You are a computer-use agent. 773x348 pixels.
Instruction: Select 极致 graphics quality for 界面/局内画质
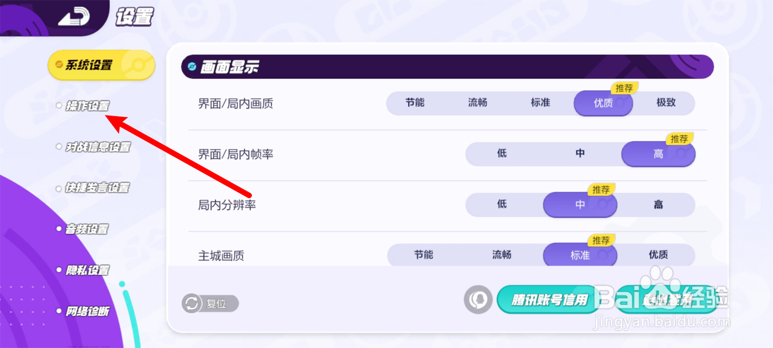[x=666, y=103]
